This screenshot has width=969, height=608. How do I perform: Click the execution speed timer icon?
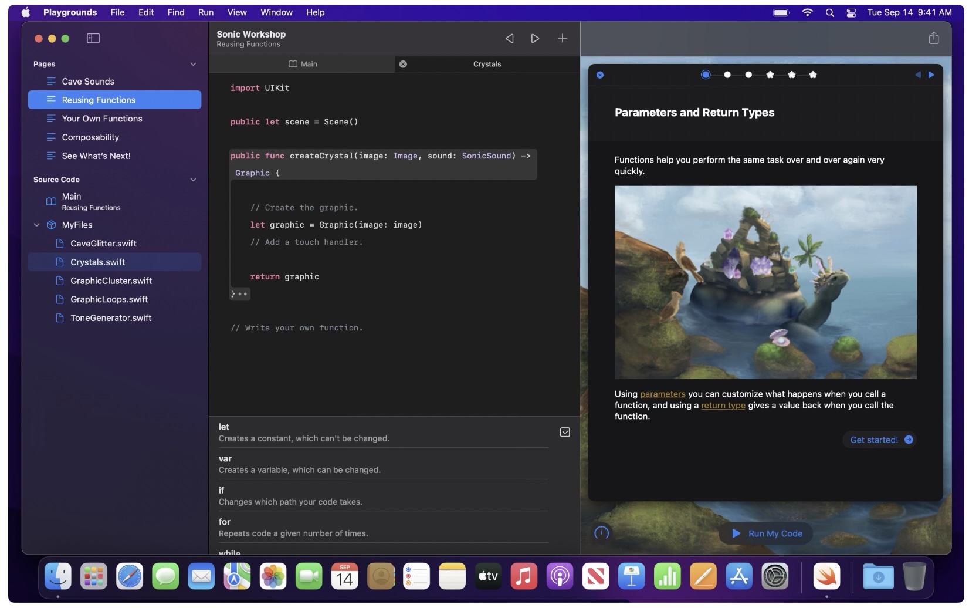pyautogui.click(x=601, y=533)
